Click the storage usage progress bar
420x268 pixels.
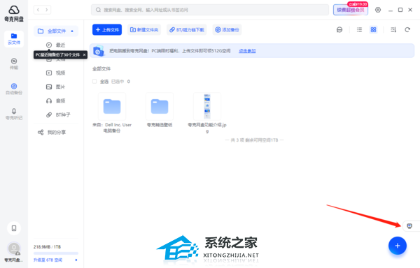click(x=56, y=253)
